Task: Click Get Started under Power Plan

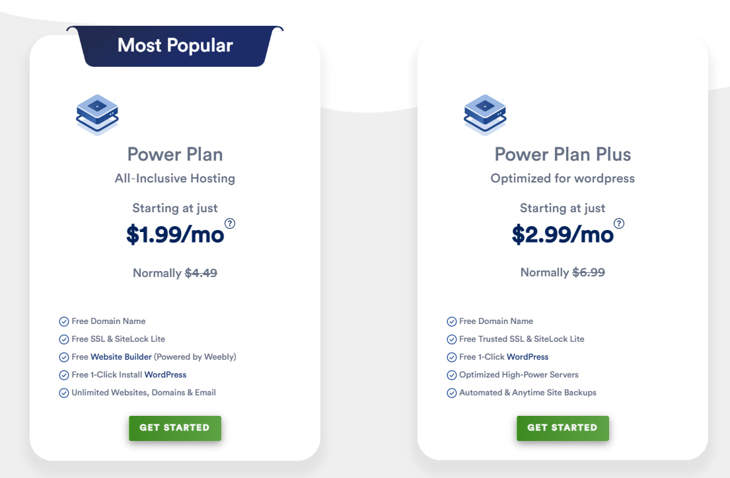Action: (174, 428)
